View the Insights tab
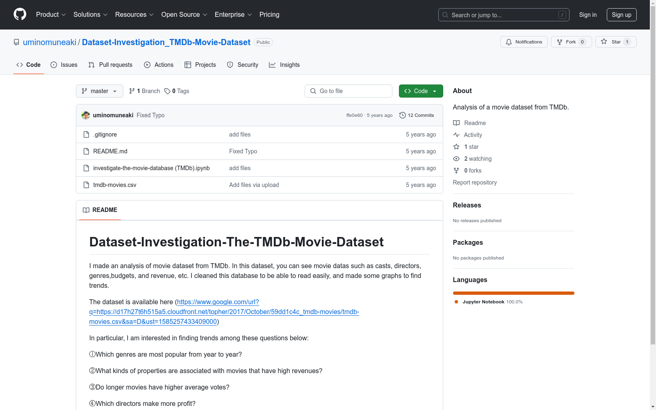This screenshot has width=656, height=410. (x=285, y=65)
